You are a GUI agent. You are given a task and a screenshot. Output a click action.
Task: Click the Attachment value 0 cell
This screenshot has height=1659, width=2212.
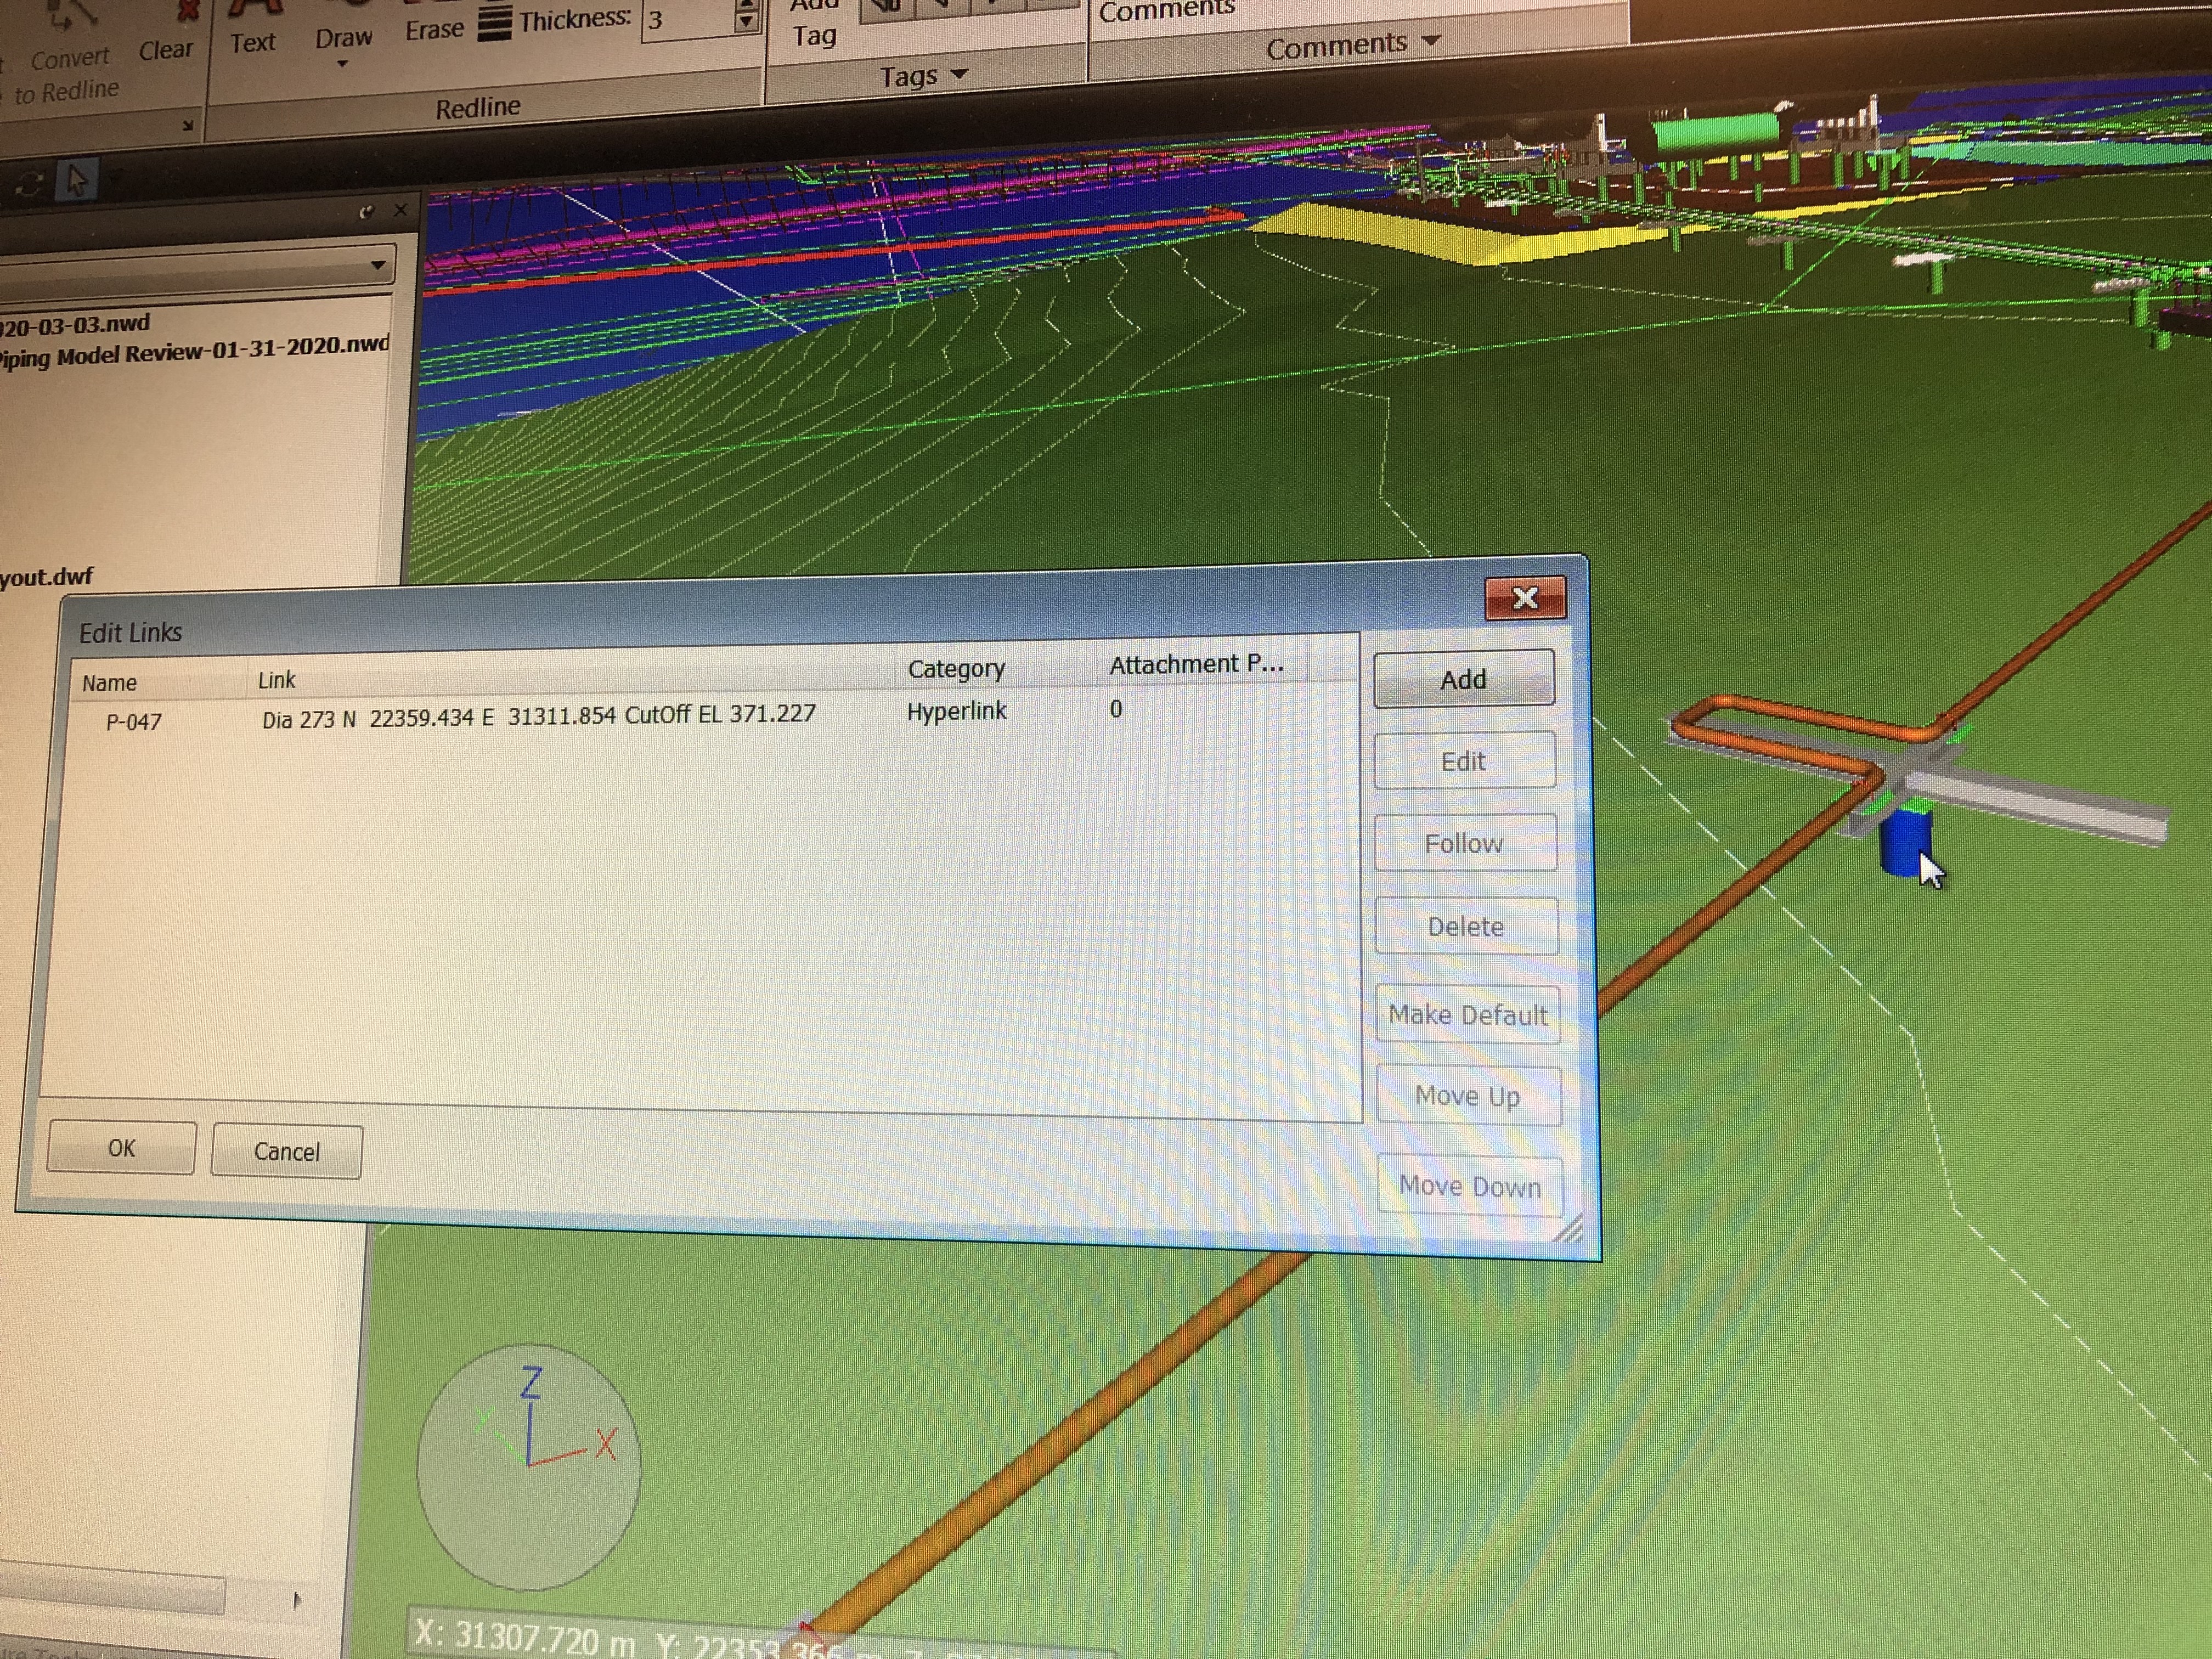coord(1116,709)
